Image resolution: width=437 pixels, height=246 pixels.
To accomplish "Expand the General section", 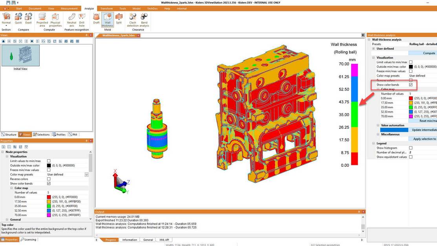I will tap(7, 220).
